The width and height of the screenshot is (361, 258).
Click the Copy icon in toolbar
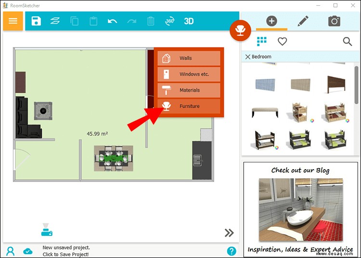pos(74,21)
